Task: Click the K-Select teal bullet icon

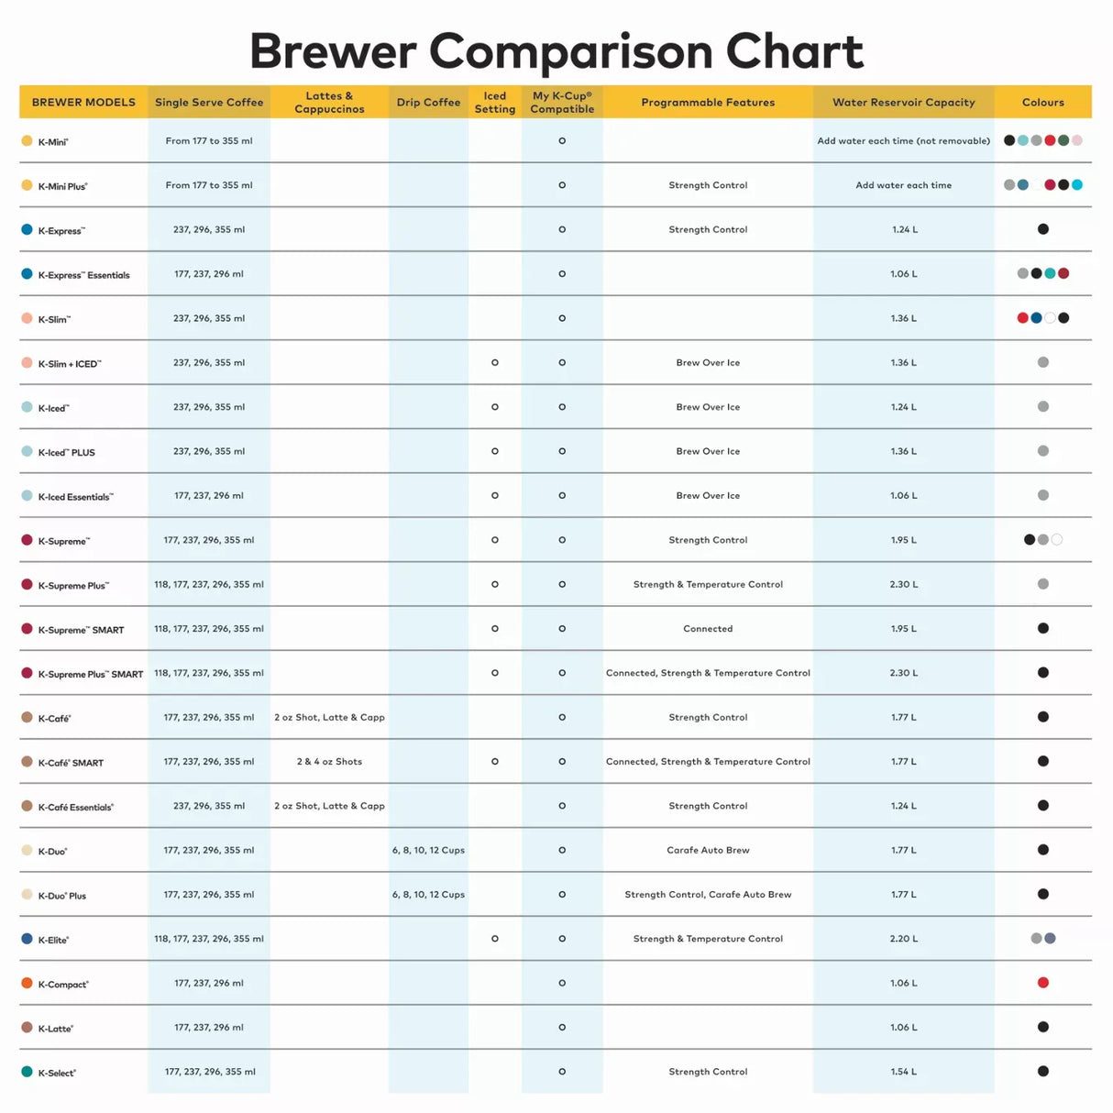Action: (x=27, y=1072)
